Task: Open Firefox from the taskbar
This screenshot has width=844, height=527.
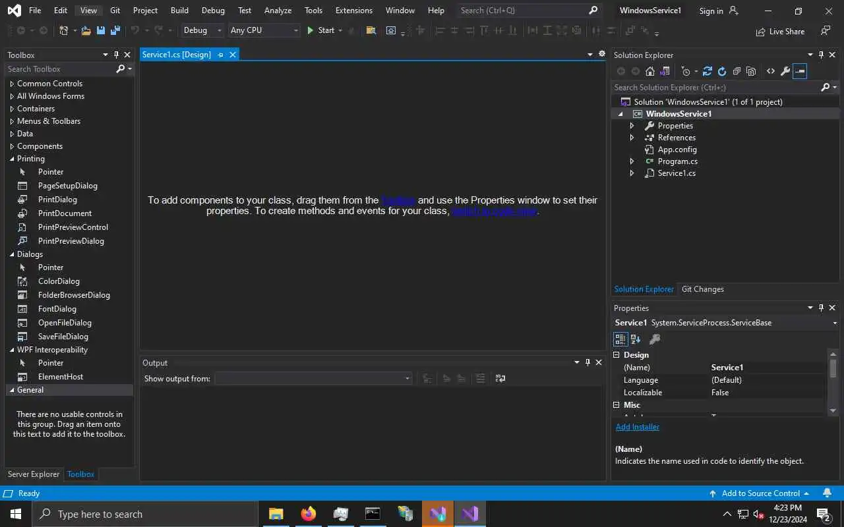Action: [x=309, y=514]
